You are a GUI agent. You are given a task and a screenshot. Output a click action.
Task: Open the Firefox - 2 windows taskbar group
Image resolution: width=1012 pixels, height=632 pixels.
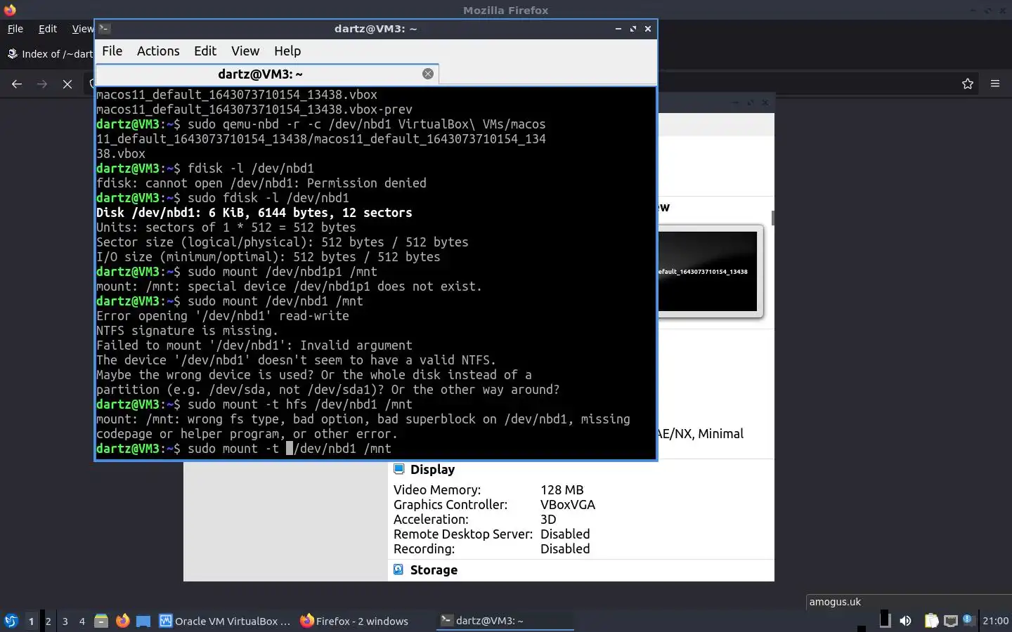(x=354, y=621)
